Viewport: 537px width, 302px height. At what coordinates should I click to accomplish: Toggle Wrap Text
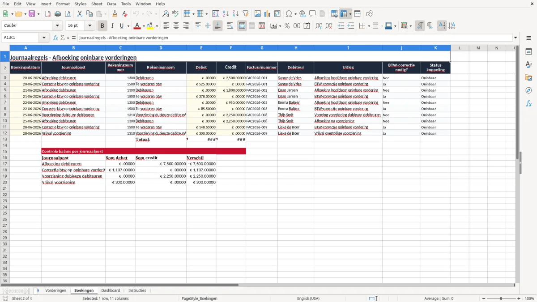point(230,26)
